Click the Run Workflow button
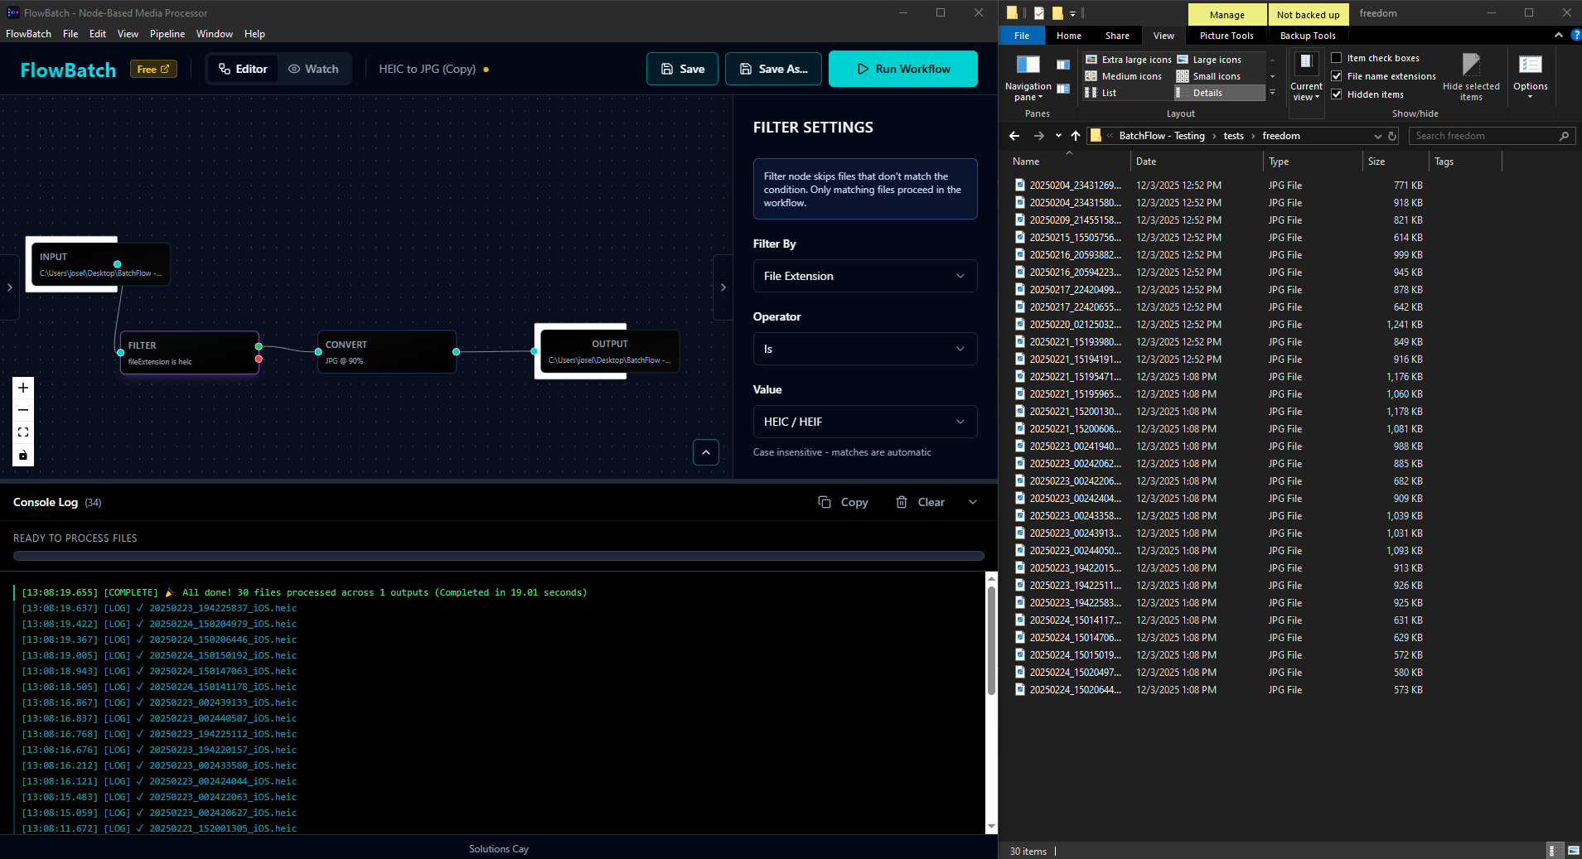 click(x=902, y=69)
